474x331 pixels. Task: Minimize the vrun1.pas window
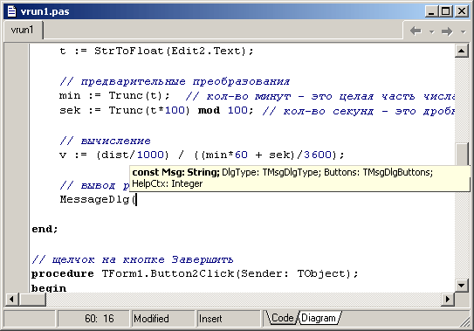[x=431, y=11]
